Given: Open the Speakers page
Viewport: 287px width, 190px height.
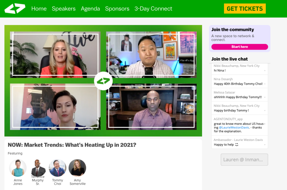Looking at the screenshot, I should [x=64, y=9].
